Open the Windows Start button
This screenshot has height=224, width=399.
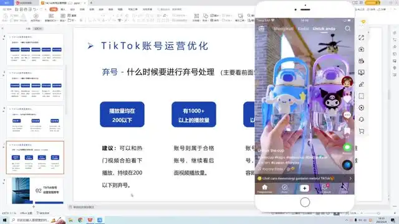pyautogui.click(x=4, y=220)
